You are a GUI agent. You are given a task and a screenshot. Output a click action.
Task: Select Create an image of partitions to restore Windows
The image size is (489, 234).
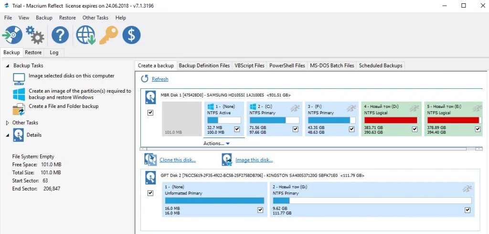click(x=80, y=94)
